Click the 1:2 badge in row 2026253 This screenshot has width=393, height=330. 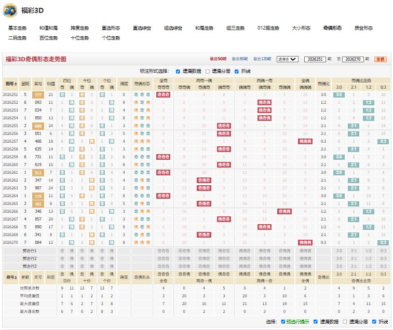coord(369,110)
